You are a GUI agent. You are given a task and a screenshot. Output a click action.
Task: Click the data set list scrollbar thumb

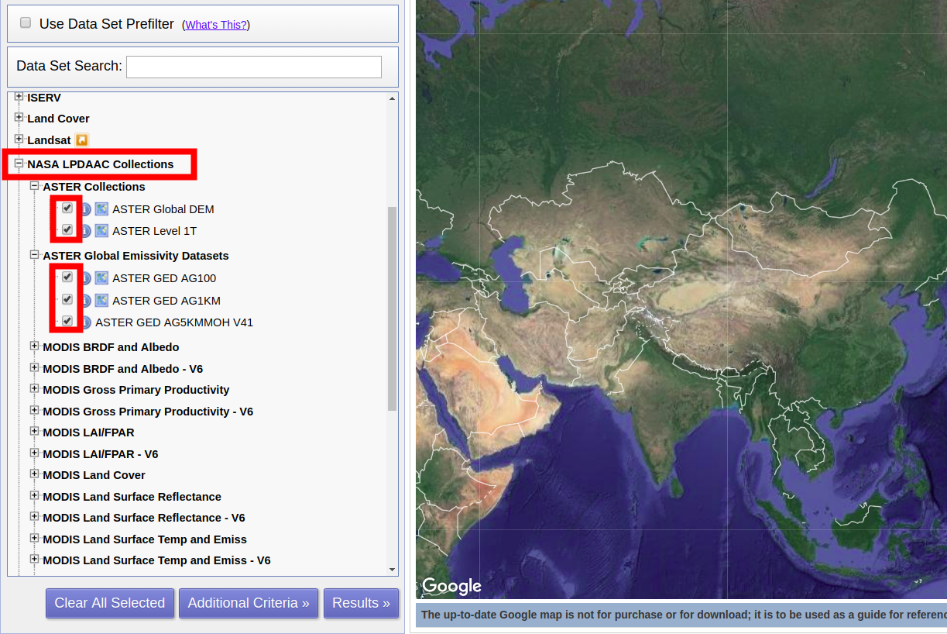pos(393,308)
